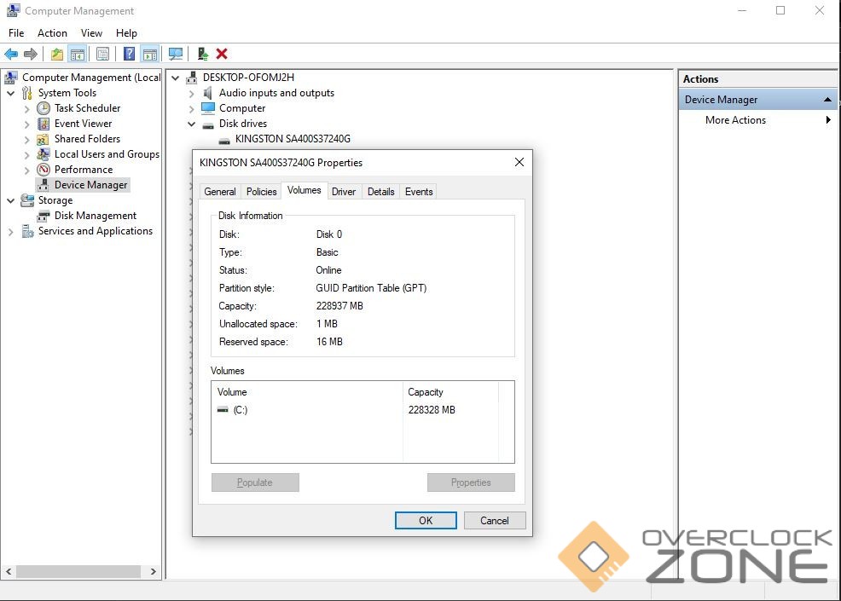
Task: Click the blue Back arrow in toolbar
Action: (11, 54)
